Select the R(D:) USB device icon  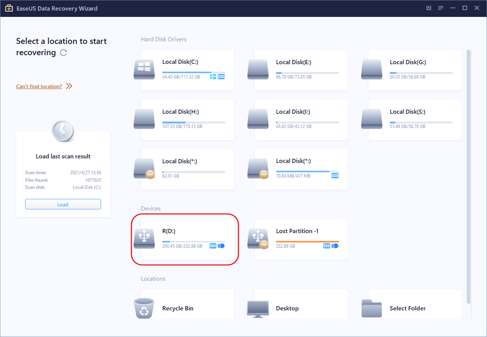click(144, 239)
